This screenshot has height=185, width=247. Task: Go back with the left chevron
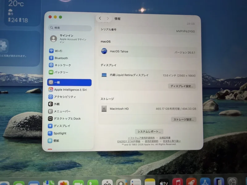pos(100,18)
